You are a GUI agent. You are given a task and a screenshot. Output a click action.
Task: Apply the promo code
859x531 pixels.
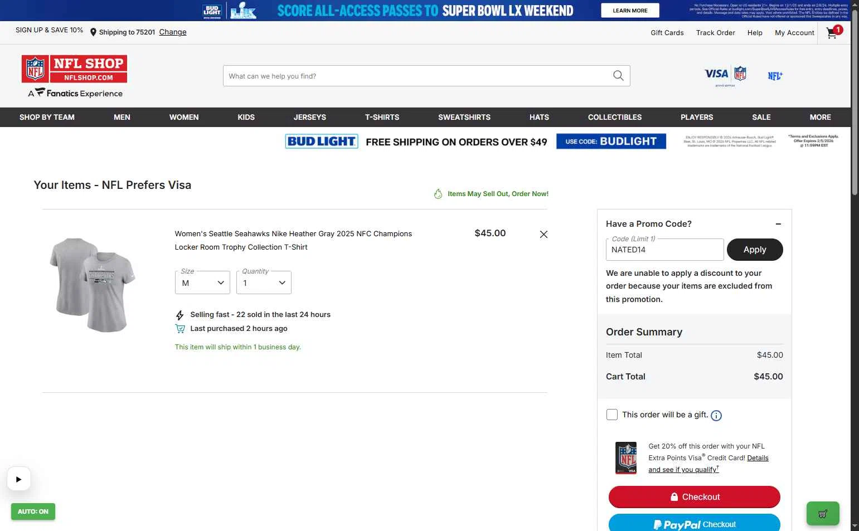point(755,250)
